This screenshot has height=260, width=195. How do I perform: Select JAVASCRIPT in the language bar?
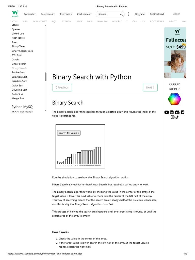coord(40,22)
